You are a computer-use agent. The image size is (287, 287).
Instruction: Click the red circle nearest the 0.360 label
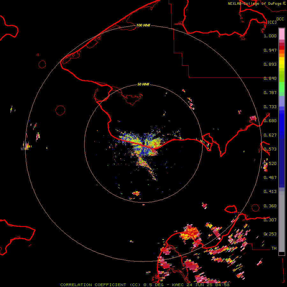point(255,208)
